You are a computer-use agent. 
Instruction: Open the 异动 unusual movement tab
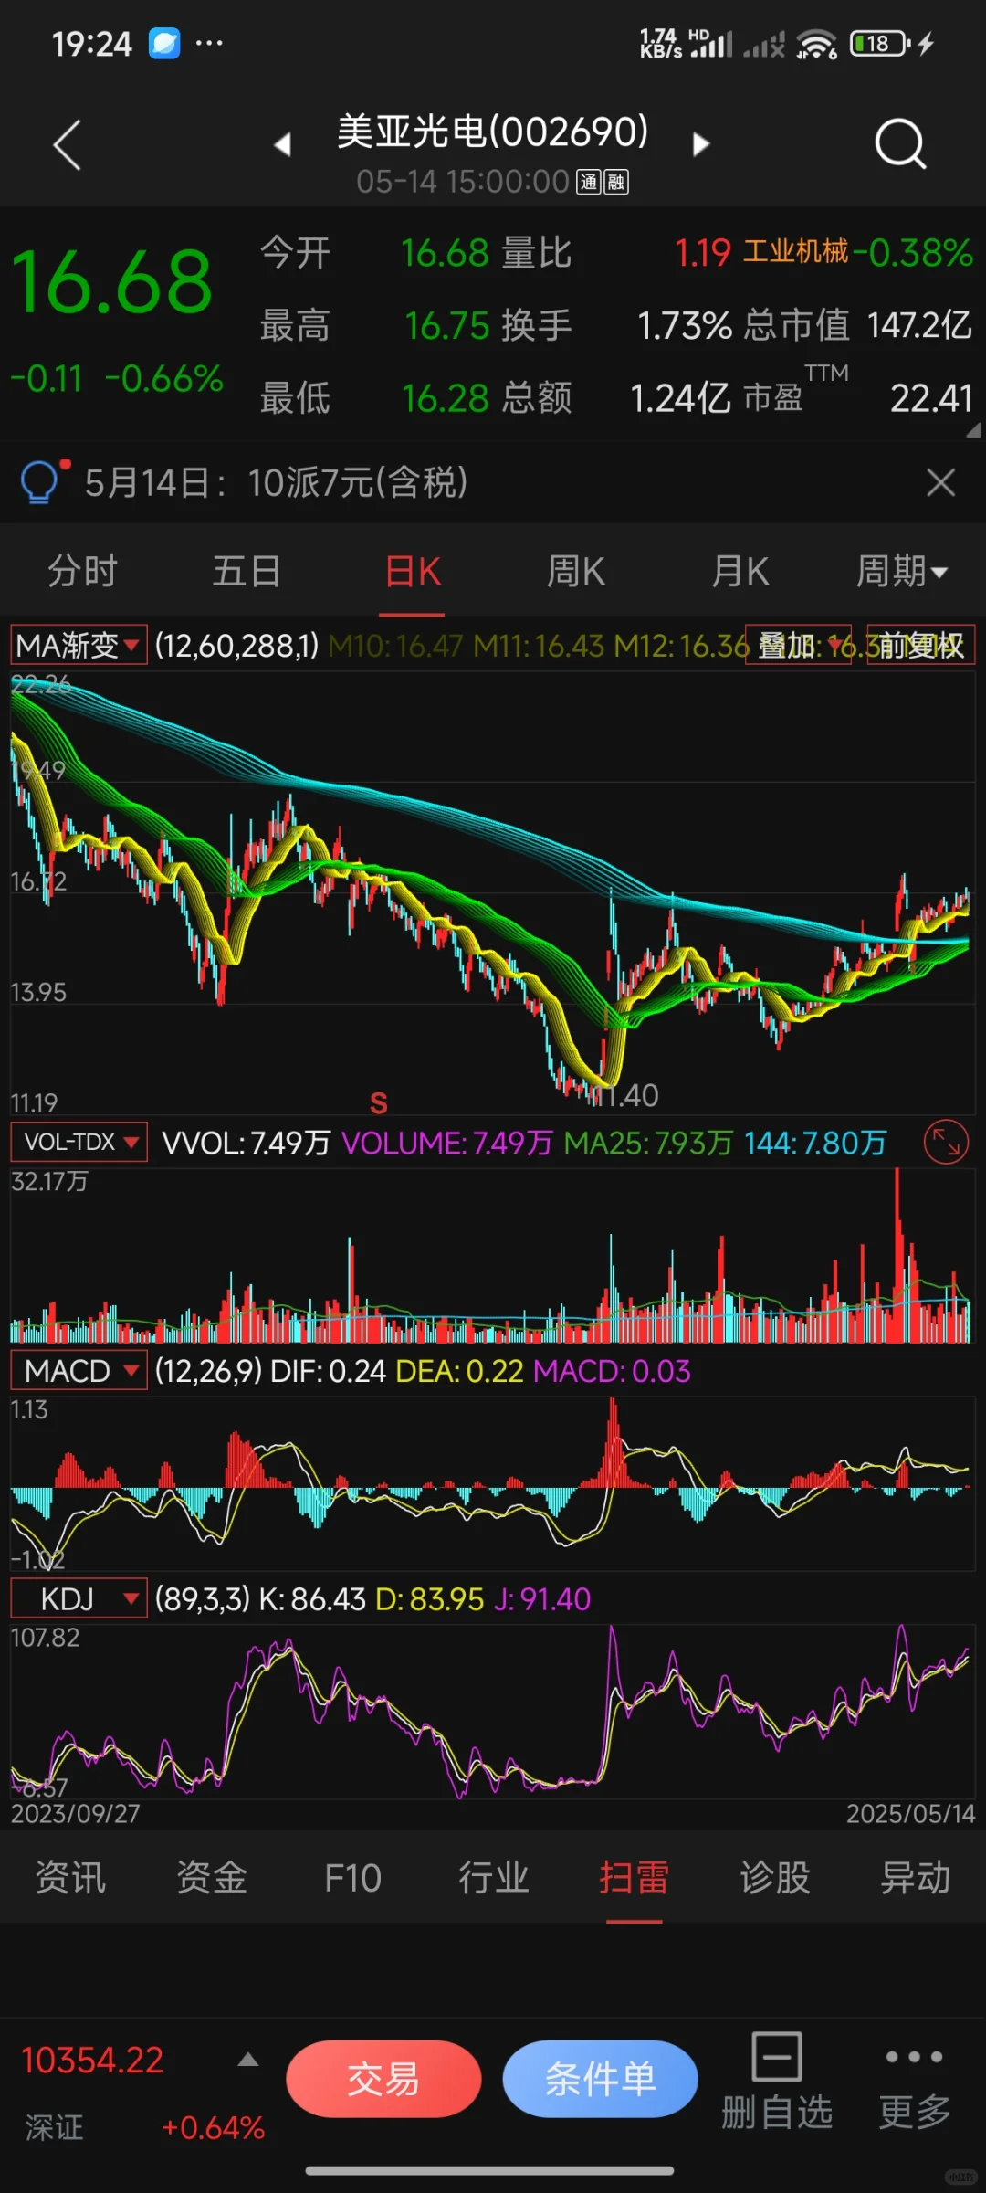pos(916,1878)
